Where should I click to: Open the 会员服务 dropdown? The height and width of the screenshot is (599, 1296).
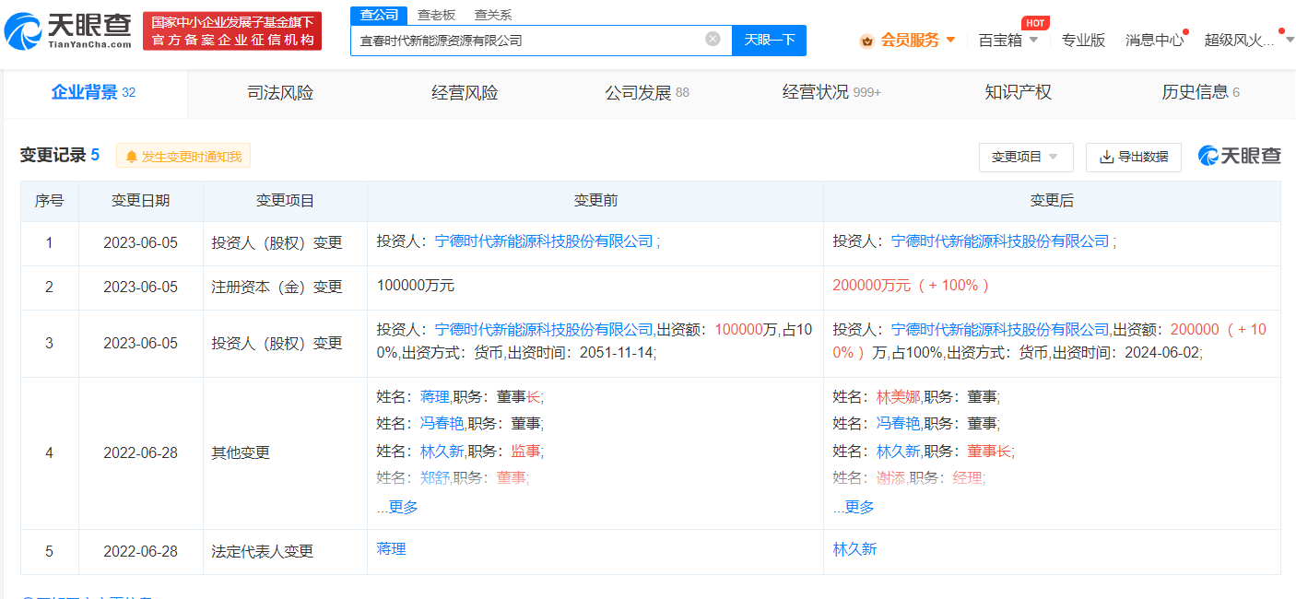coord(907,40)
